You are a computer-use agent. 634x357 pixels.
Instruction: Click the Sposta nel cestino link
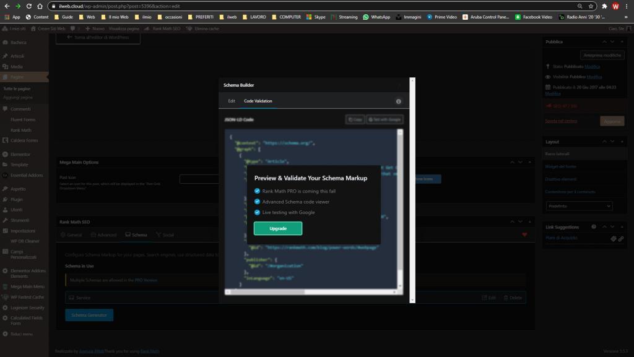coord(561,121)
